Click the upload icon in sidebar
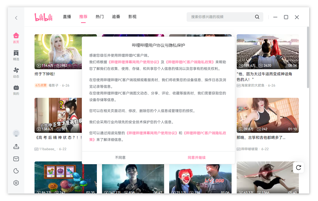 [16, 147]
